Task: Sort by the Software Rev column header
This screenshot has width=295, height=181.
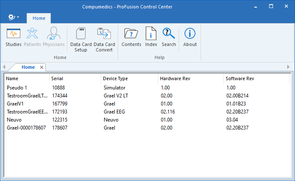Action: (x=256, y=78)
